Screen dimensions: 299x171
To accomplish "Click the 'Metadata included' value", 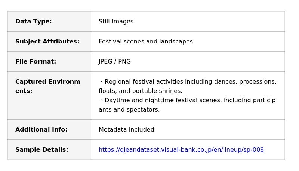I will 126,130.
